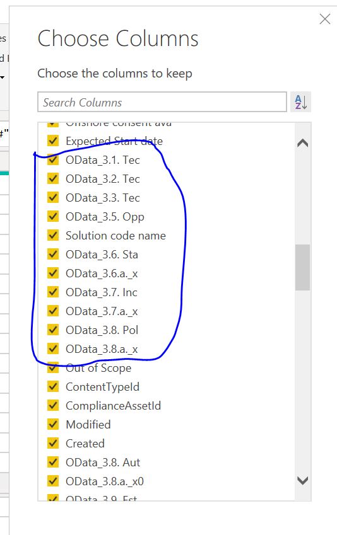Close the Choose Columns dialog
The height and width of the screenshot is (535, 337).
tap(325, 19)
